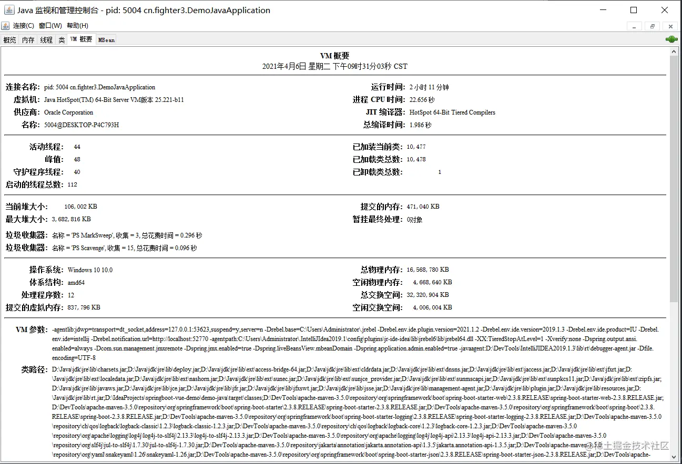Click currently loaded classes value 10,477

point(416,147)
